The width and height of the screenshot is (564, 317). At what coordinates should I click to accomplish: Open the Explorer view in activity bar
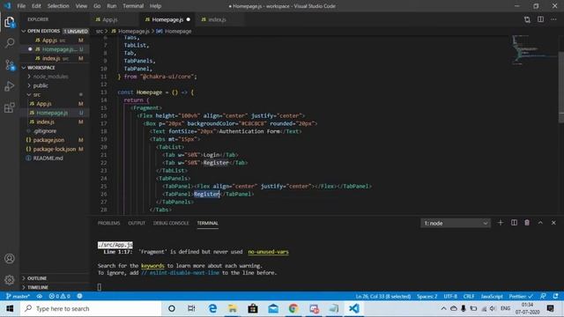10,22
